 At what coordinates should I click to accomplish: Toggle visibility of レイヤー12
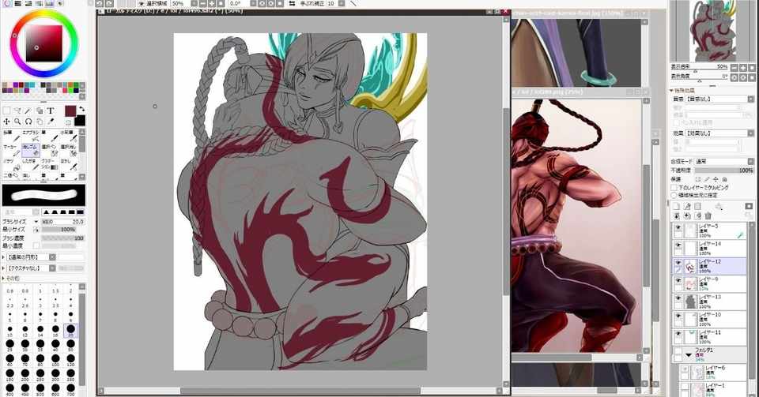coord(678,263)
